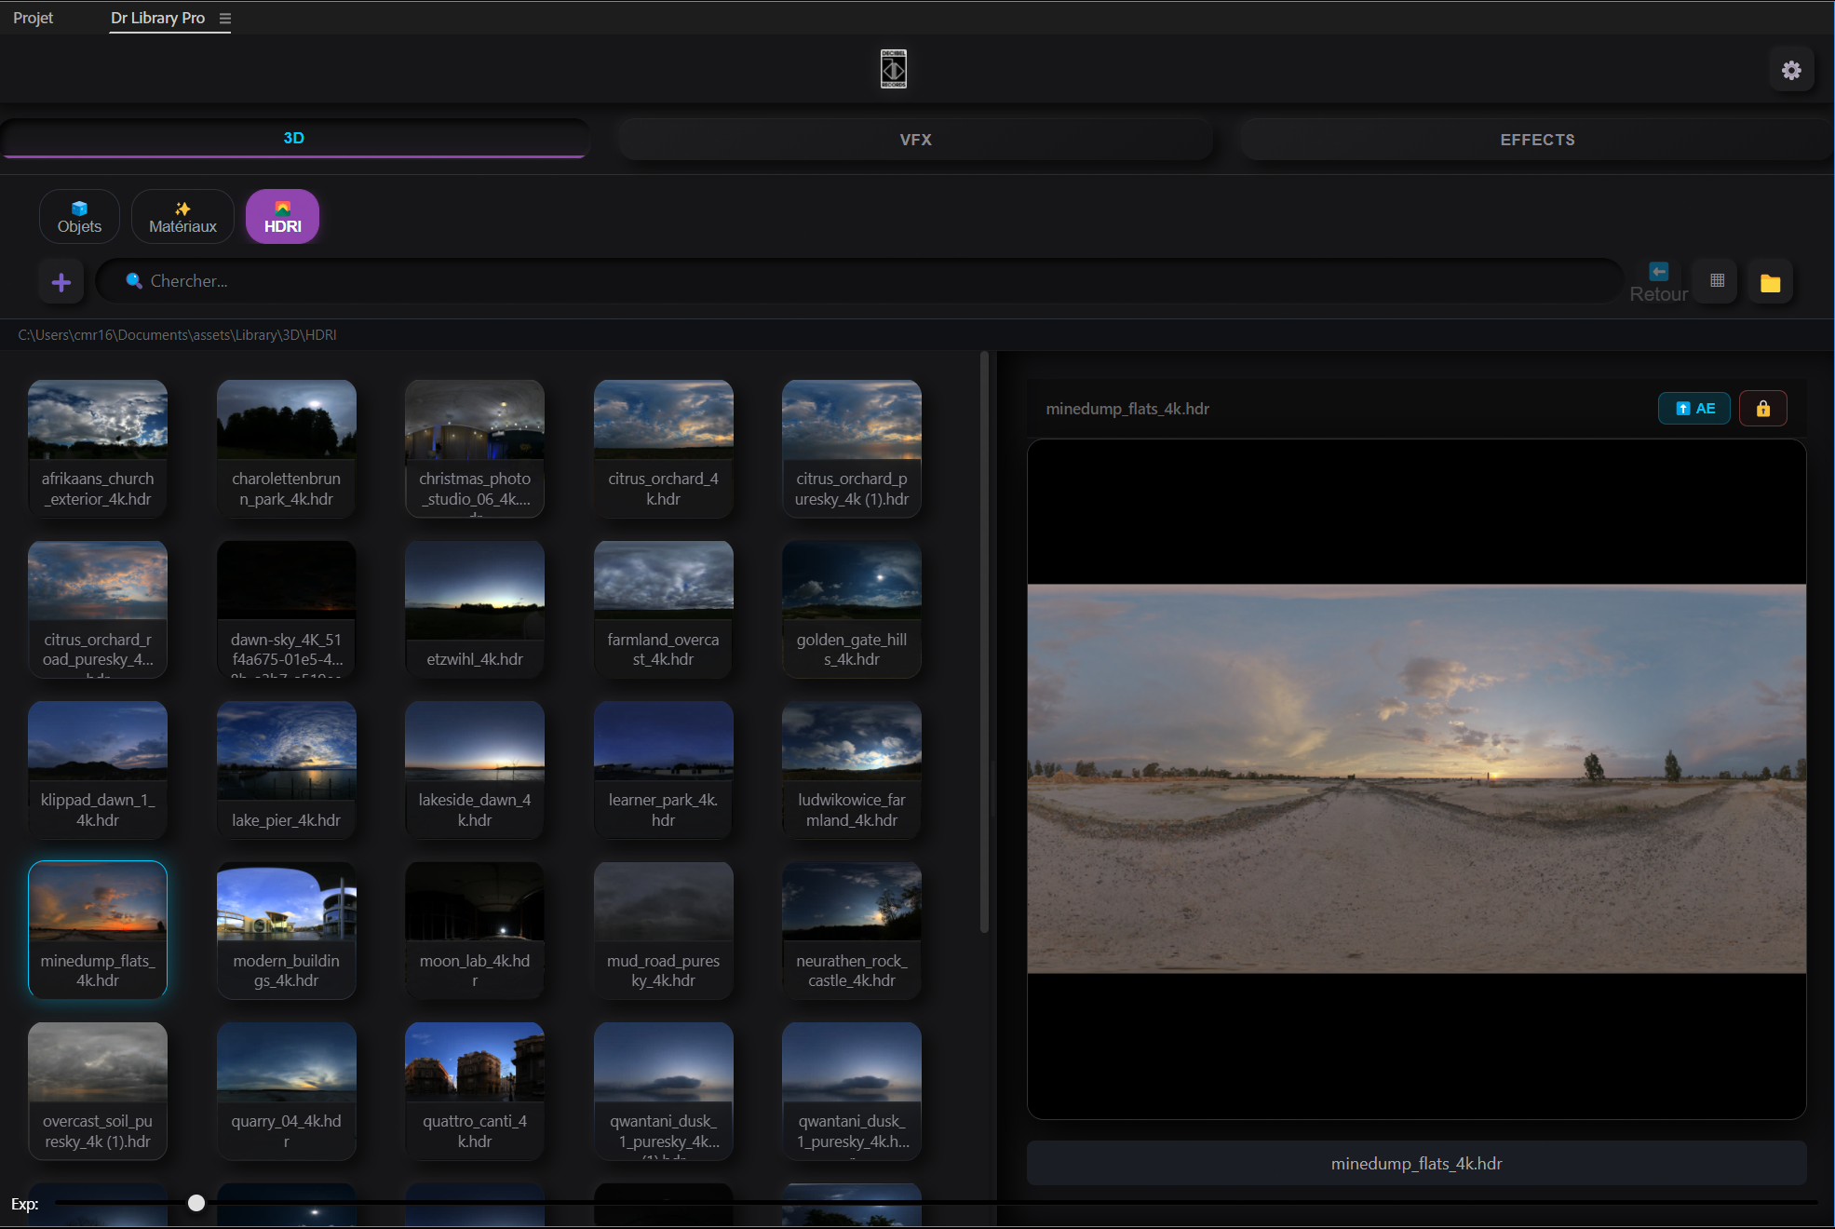Select overcast_soil_puresky_4k (1).hdr thumbnail
This screenshot has height=1229, width=1835.
(x=98, y=1091)
